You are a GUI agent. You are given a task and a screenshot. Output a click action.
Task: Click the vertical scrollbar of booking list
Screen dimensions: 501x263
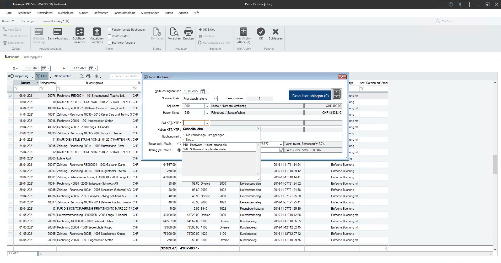point(495,165)
